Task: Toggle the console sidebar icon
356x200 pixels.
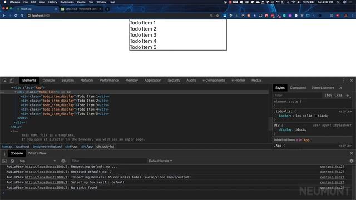Action: (x=4, y=161)
